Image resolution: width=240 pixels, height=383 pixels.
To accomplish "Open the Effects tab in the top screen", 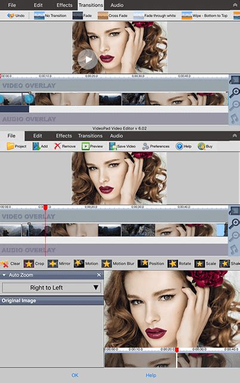I will pyautogui.click(x=64, y=5).
